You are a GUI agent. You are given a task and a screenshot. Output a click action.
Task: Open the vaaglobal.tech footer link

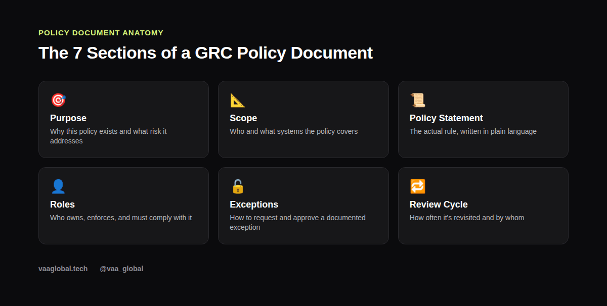(x=63, y=269)
